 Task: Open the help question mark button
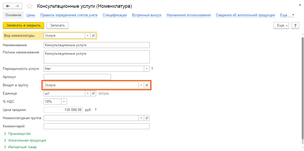click(x=295, y=25)
